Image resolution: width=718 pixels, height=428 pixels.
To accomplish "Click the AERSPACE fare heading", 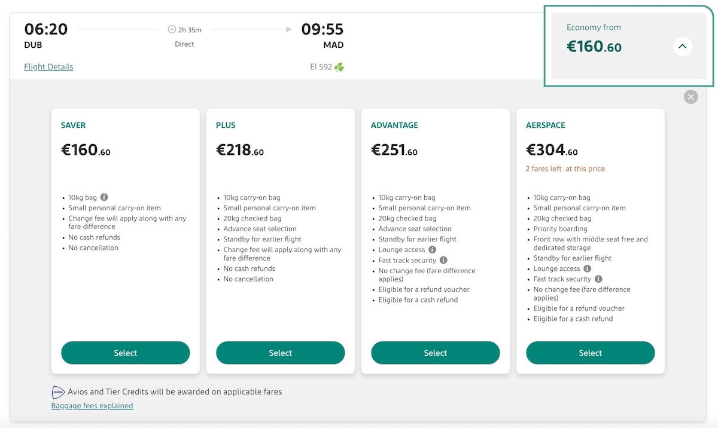I will click(546, 126).
